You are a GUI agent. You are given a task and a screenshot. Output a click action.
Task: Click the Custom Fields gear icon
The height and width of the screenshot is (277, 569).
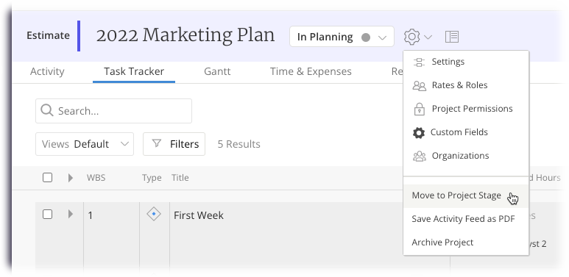tap(419, 132)
